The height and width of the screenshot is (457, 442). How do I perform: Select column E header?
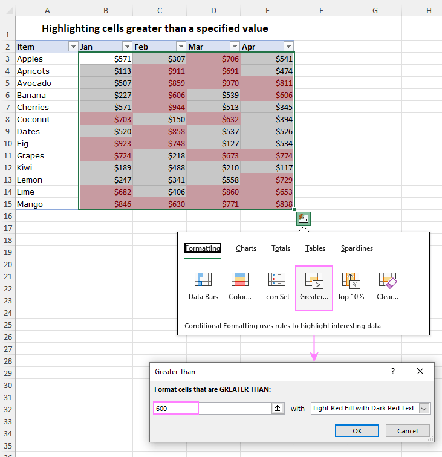[267, 11]
